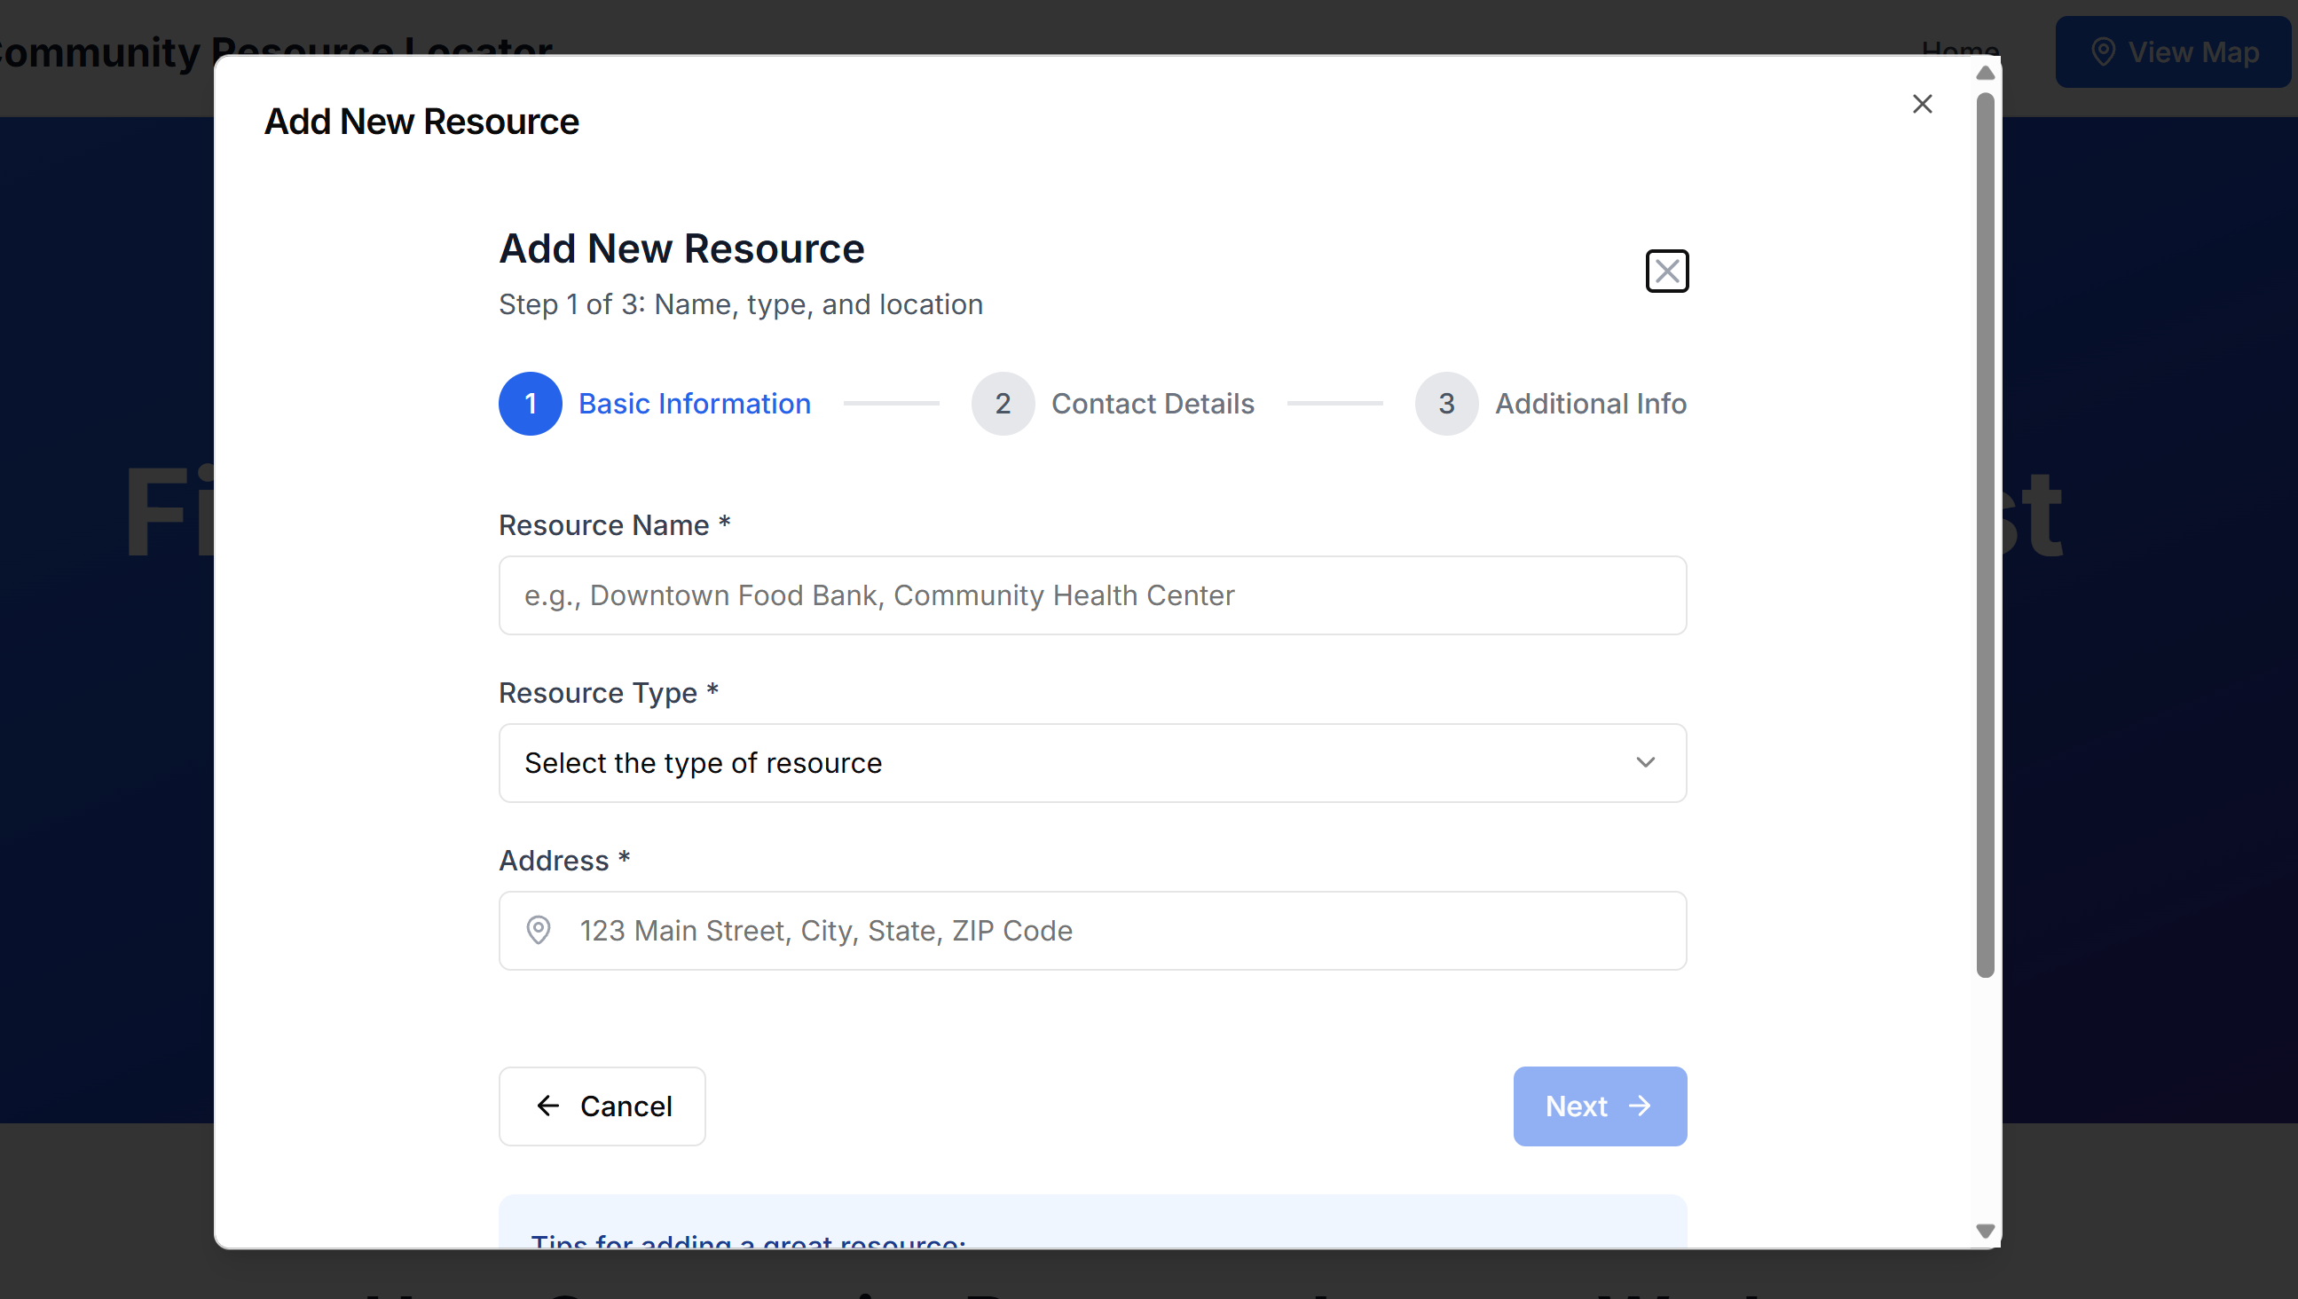2298x1299 pixels.
Task: Click map pin icon in Address field
Action: click(x=538, y=931)
